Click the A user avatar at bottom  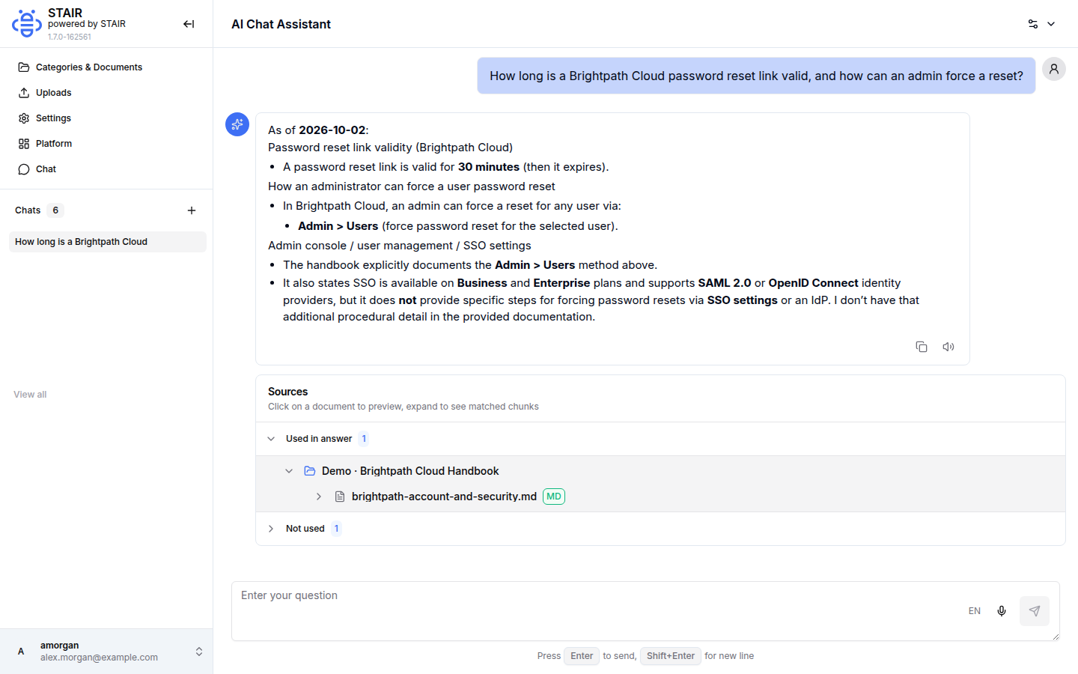click(x=21, y=652)
